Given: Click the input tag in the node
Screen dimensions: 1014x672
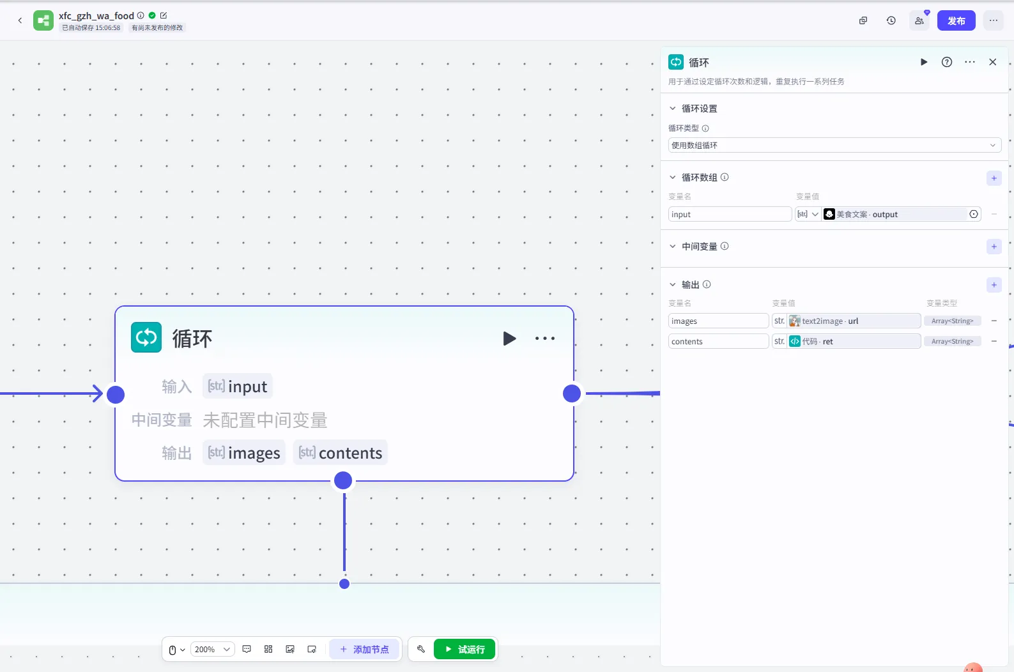Looking at the screenshot, I should click(x=238, y=386).
